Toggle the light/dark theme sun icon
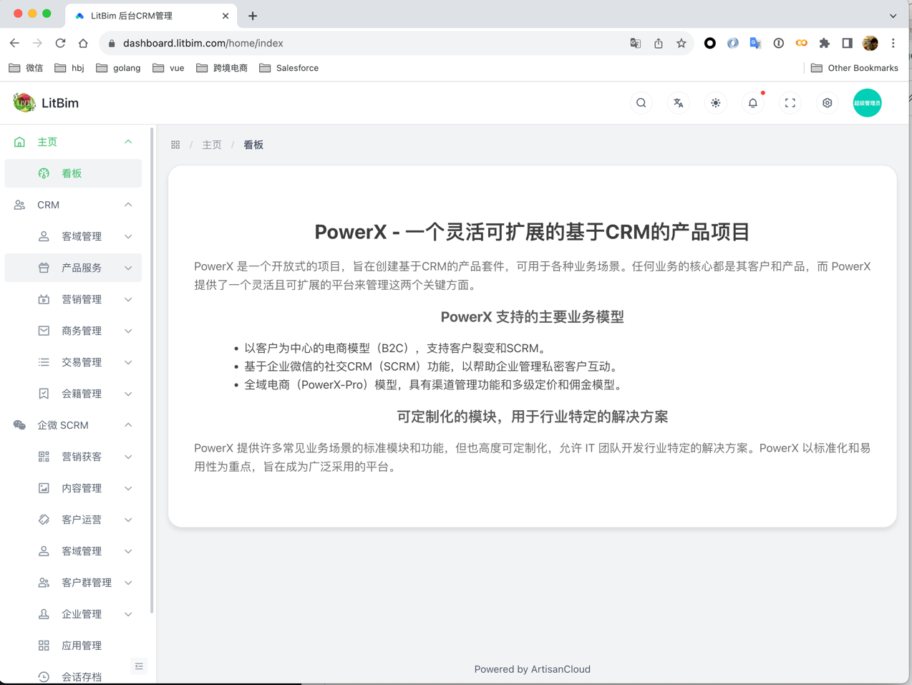Viewport: 912px width, 685px height. coord(716,103)
